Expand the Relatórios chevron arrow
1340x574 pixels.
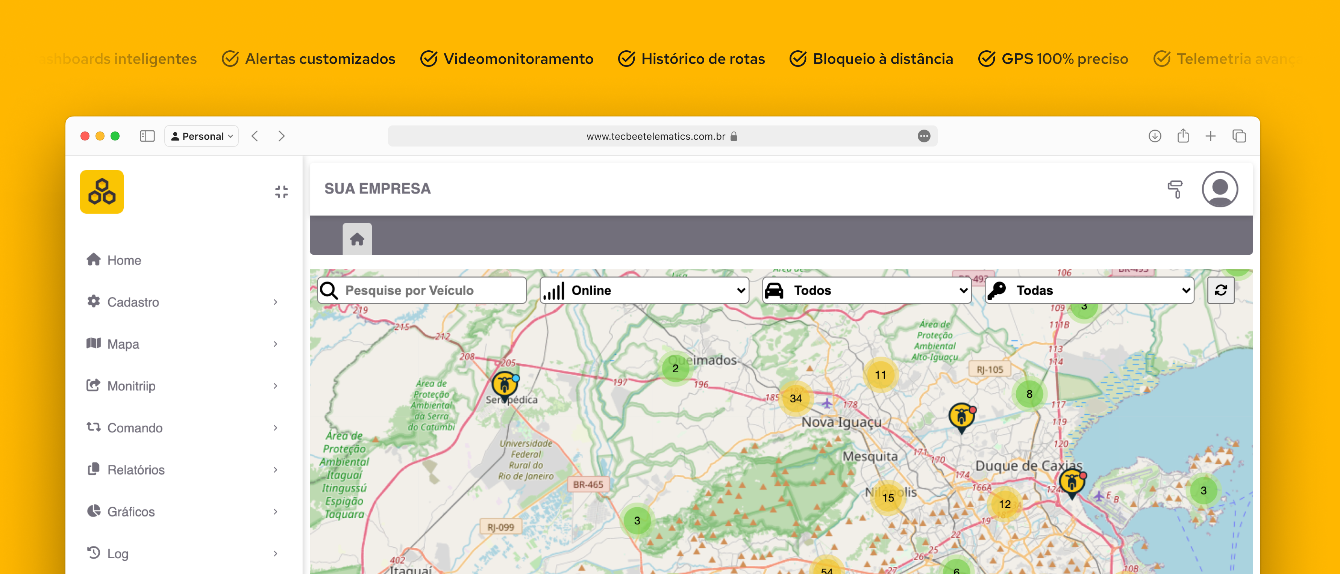(x=275, y=470)
